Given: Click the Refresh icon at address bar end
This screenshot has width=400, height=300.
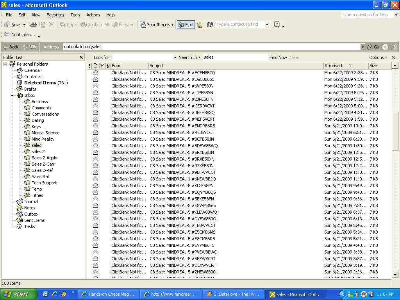Looking at the screenshot, I should tap(395, 47).
